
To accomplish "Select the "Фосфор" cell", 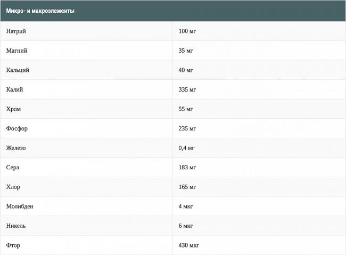I will pyautogui.click(x=17, y=128).
